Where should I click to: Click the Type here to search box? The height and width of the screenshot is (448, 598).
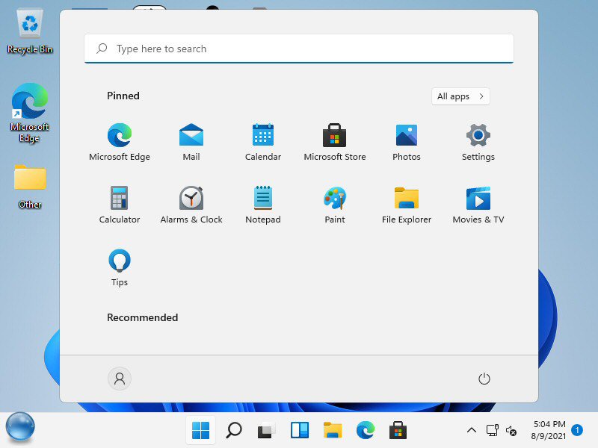(298, 49)
